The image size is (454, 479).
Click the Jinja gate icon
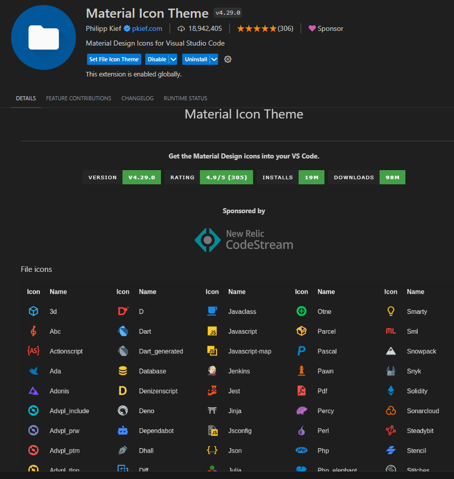tap(212, 411)
